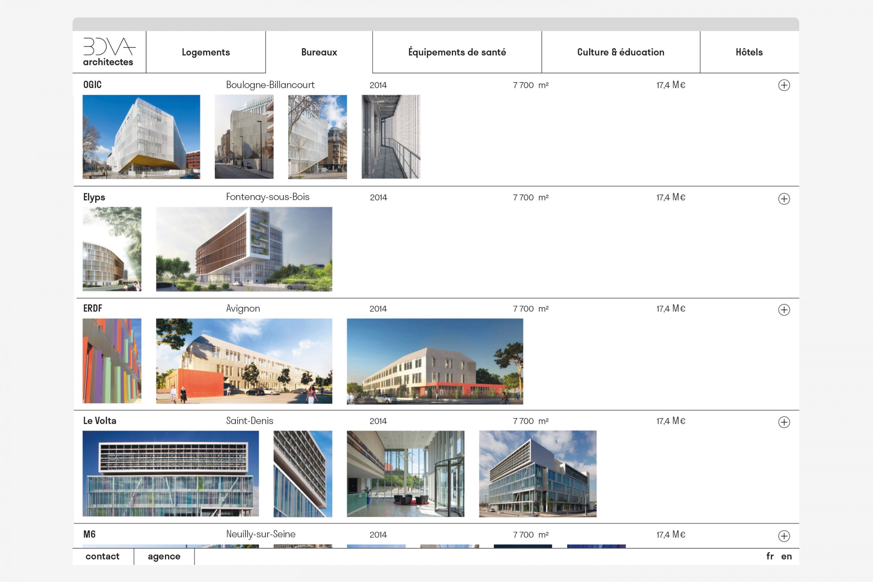Screen dimensions: 873x582
Task: Click the Elyps project title
Action: click(94, 197)
